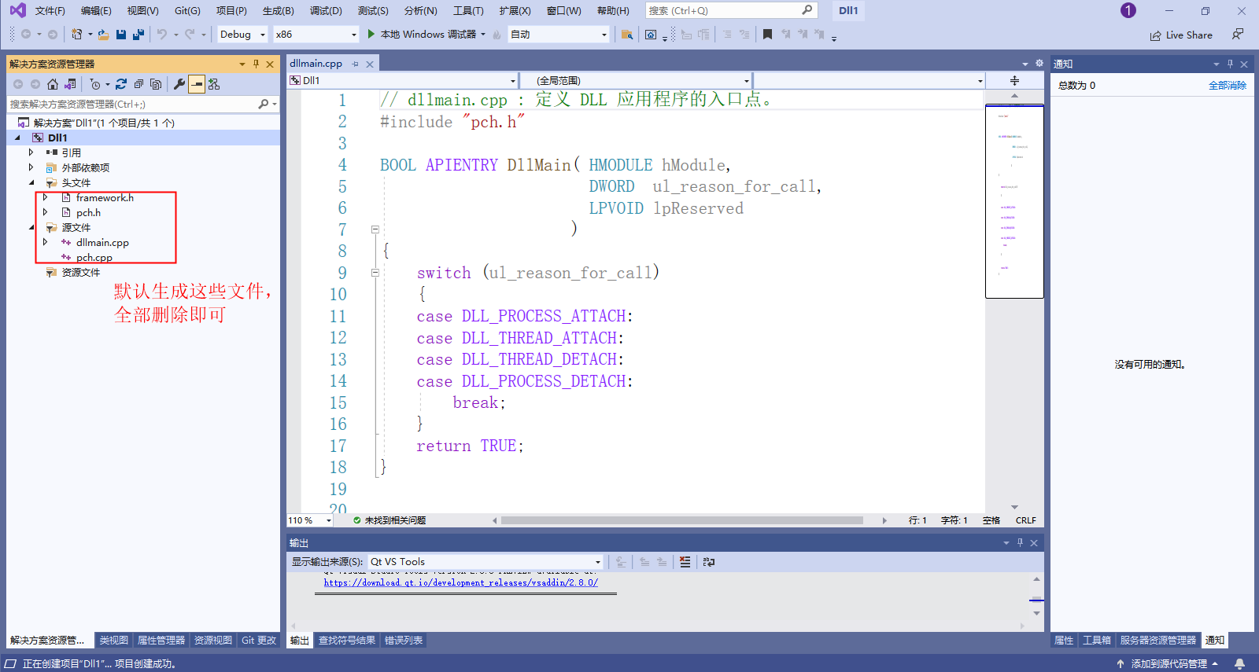Click the 搜索 (Ctrl+Q) search box
The image size is (1259, 672).
pyautogui.click(x=730, y=10)
